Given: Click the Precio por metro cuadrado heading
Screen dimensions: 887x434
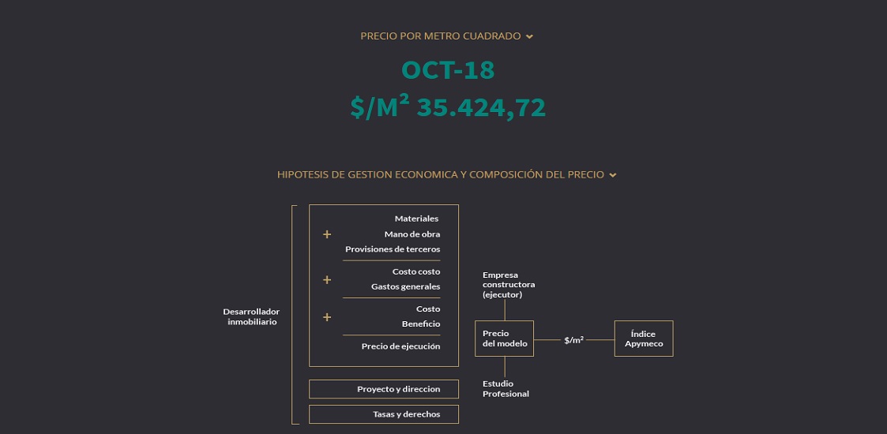Looking at the screenshot, I should coord(441,36).
